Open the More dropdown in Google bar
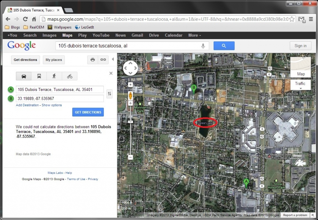Viewport: 318px width, 220px height. pos(194,35)
